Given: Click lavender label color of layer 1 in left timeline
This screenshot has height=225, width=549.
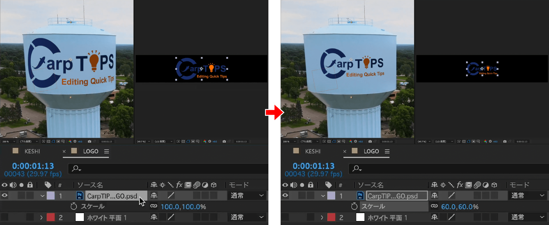Looking at the screenshot, I should click(x=51, y=195).
